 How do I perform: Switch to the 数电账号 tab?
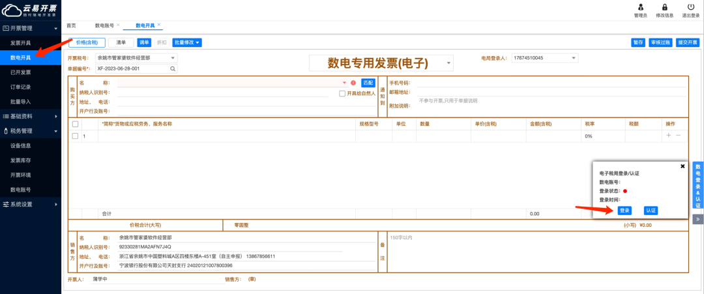[104, 25]
